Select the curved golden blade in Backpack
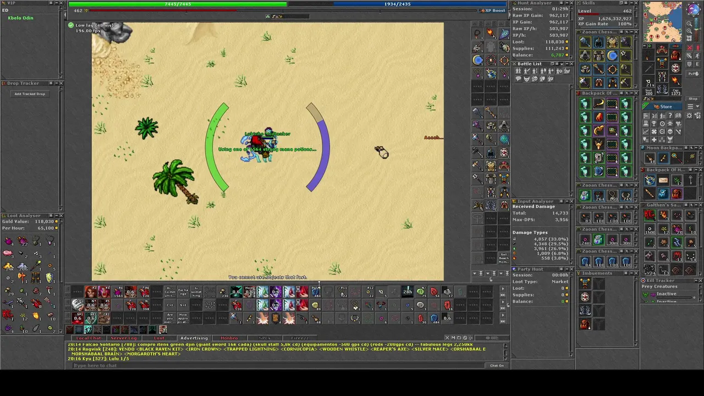704x396 pixels. (599, 103)
